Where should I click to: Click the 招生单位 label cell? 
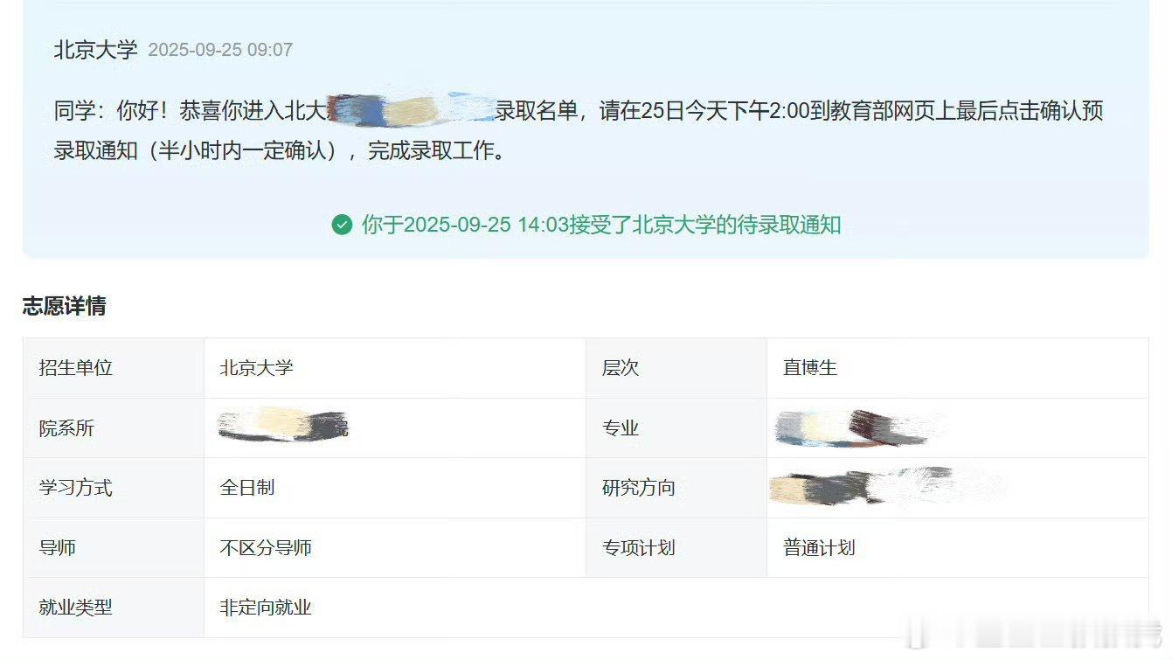pyautogui.click(x=114, y=368)
